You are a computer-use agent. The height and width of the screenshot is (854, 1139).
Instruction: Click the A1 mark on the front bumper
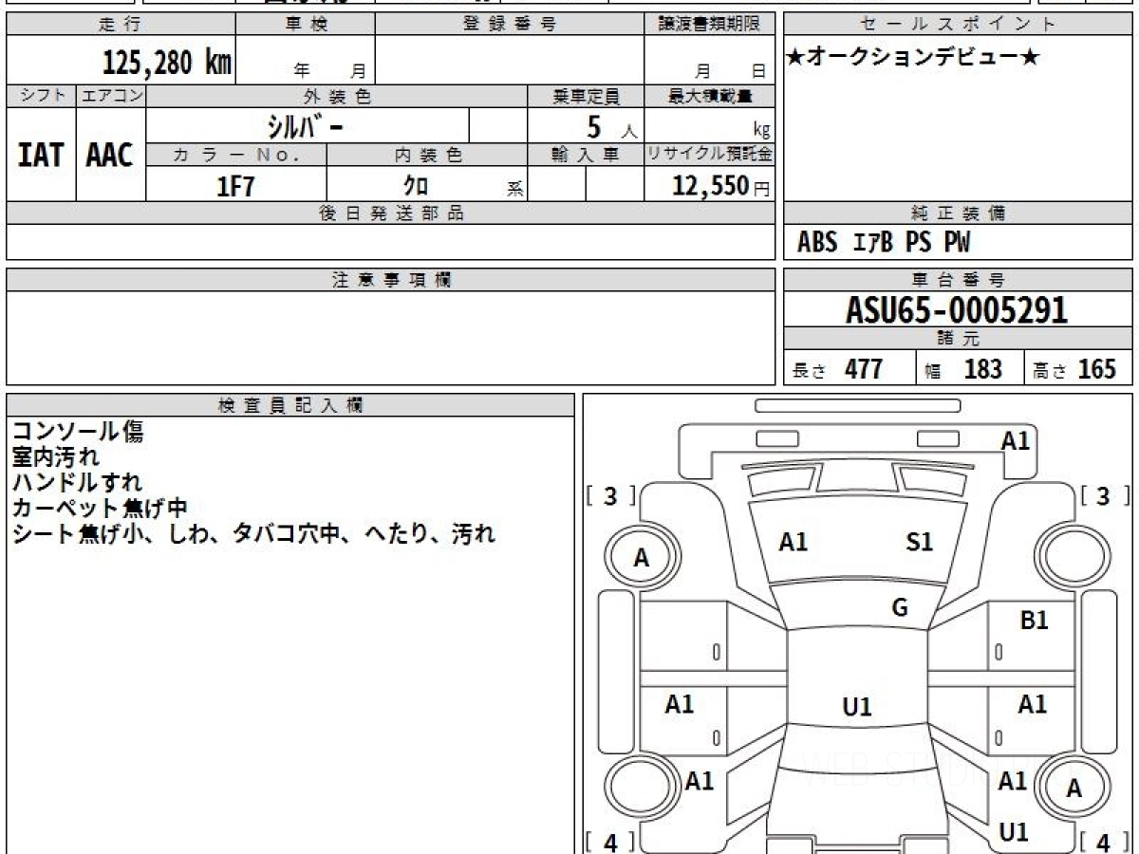1016,440
